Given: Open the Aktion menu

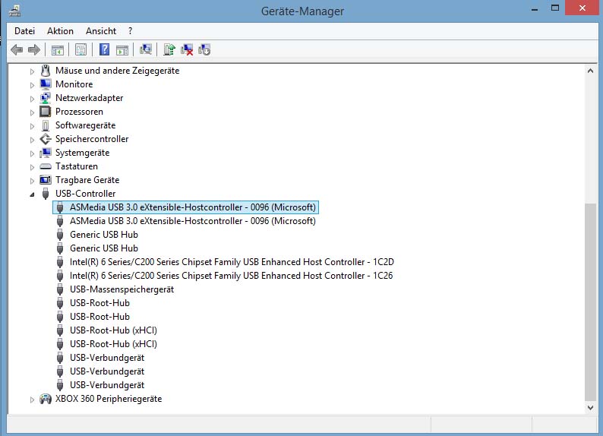Looking at the screenshot, I should tap(61, 31).
